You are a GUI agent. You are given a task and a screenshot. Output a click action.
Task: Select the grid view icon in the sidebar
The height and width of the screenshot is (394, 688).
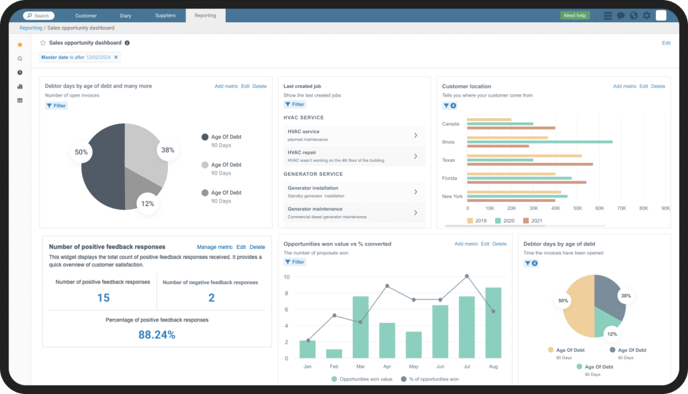[19, 100]
